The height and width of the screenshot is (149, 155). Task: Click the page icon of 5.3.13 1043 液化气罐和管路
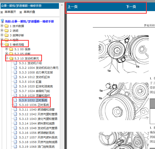click(x=15, y=119)
